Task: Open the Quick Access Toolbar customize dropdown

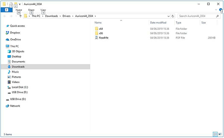Action: [x=20, y=4]
